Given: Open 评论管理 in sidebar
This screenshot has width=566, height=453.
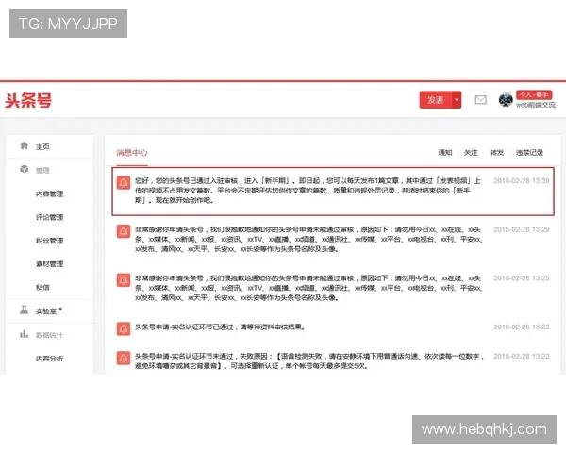Looking at the screenshot, I should click(49, 217).
